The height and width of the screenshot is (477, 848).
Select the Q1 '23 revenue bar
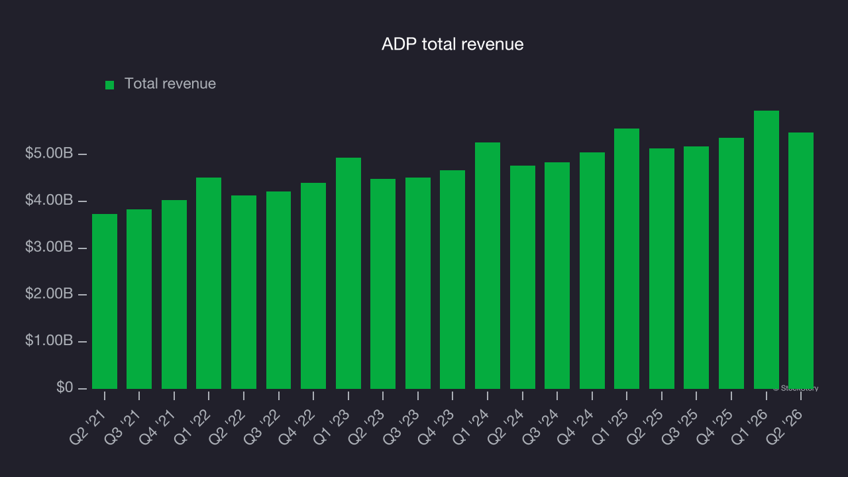[x=348, y=273]
